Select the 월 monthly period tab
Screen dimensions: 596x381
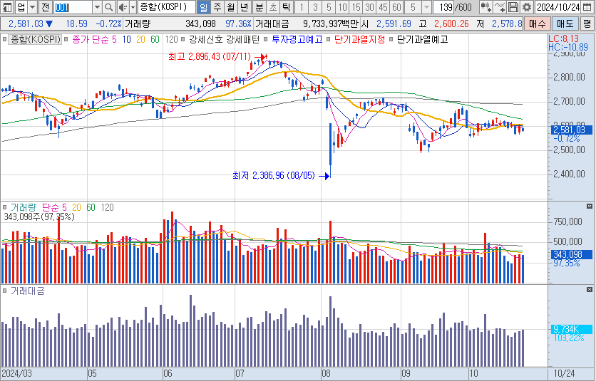click(x=231, y=7)
